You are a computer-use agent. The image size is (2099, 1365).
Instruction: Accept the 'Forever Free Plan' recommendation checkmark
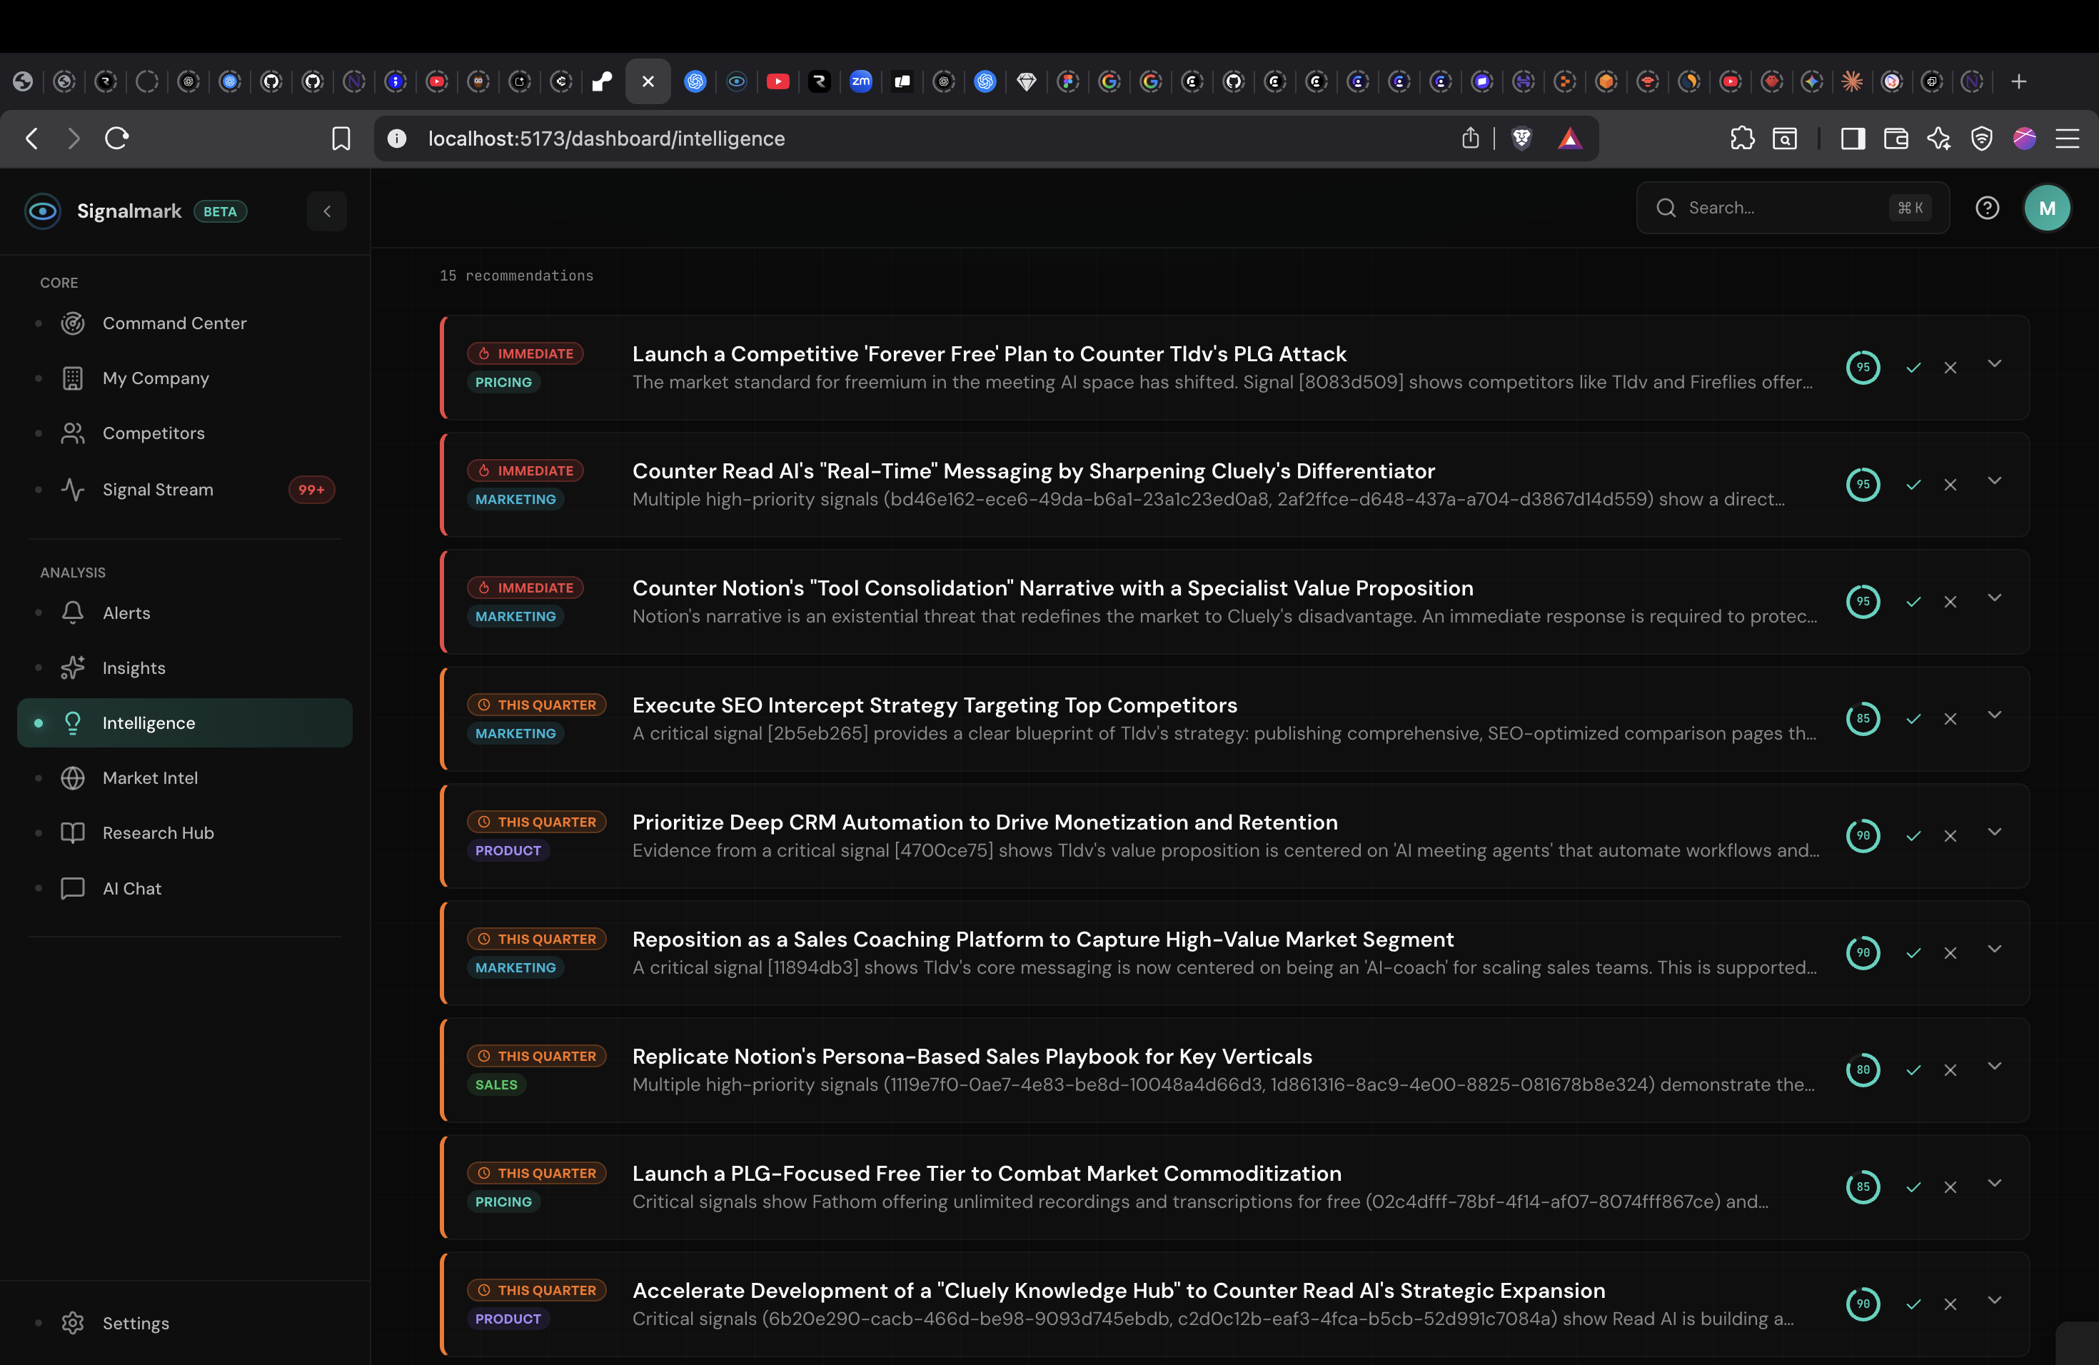(x=1914, y=368)
